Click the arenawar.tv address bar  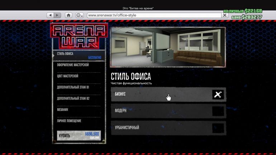point(153,15)
